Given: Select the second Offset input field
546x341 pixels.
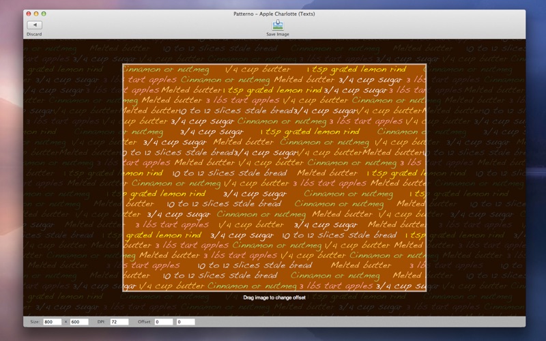Looking at the screenshot, I should 186,322.
